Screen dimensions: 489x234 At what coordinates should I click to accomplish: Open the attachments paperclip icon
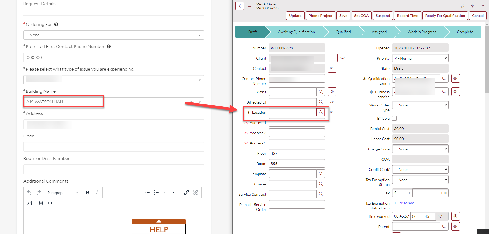click(x=463, y=6)
